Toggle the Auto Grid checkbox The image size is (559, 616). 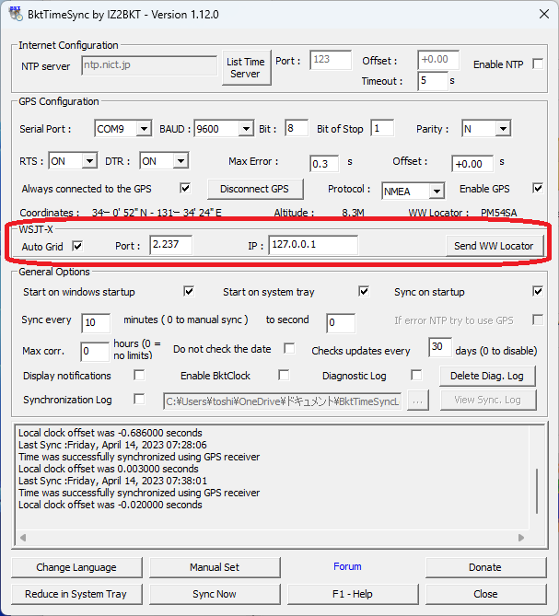77,247
